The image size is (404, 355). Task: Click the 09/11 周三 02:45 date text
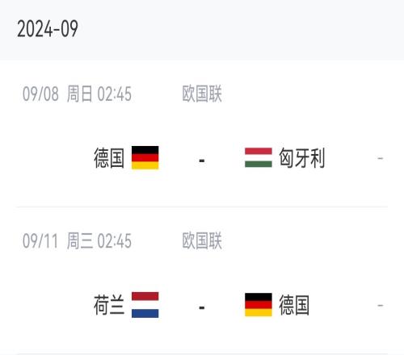point(77,240)
